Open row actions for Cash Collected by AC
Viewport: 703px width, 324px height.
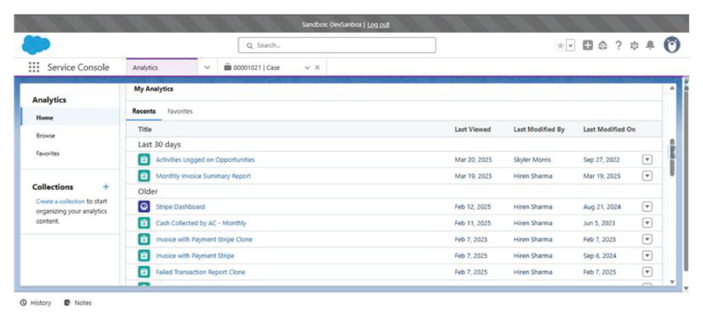[x=647, y=223]
